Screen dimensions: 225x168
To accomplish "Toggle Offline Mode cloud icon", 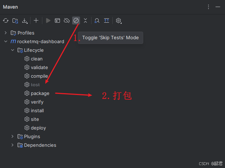I will tap(67, 21).
